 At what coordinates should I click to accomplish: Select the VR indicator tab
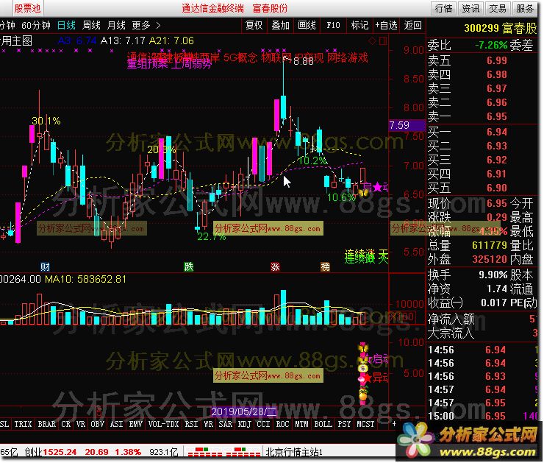click(x=80, y=424)
